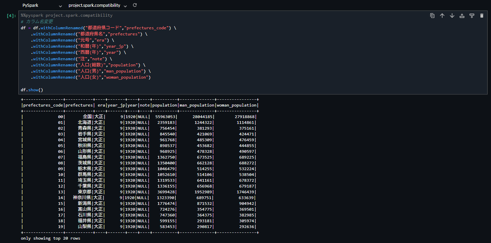Viewport: 491px width, 243px height.
Task: Click the 山形県 prefecture cell
Action: (85, 151)
